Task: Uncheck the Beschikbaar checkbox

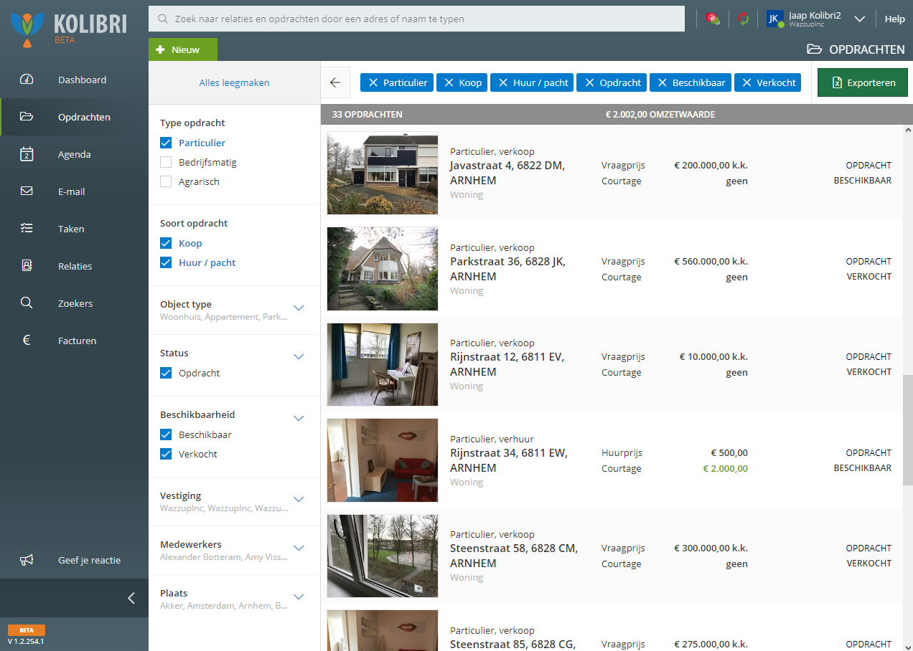Action: (x=166, y=434)
